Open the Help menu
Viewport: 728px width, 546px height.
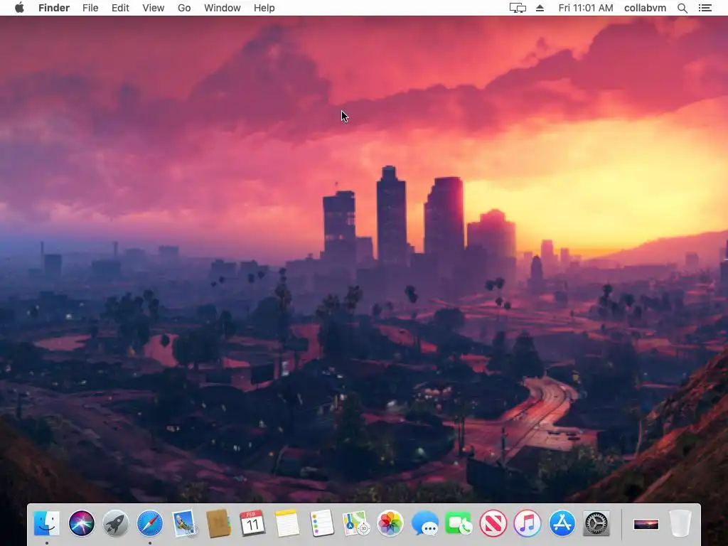(x=264, y=8)
